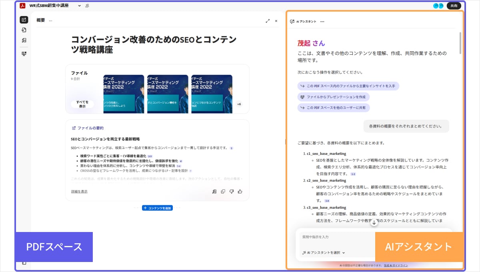Viewport: 480px width, 272px height.
Task: Open the notes icon in left sidebar
Action: (x=24, y=40)
